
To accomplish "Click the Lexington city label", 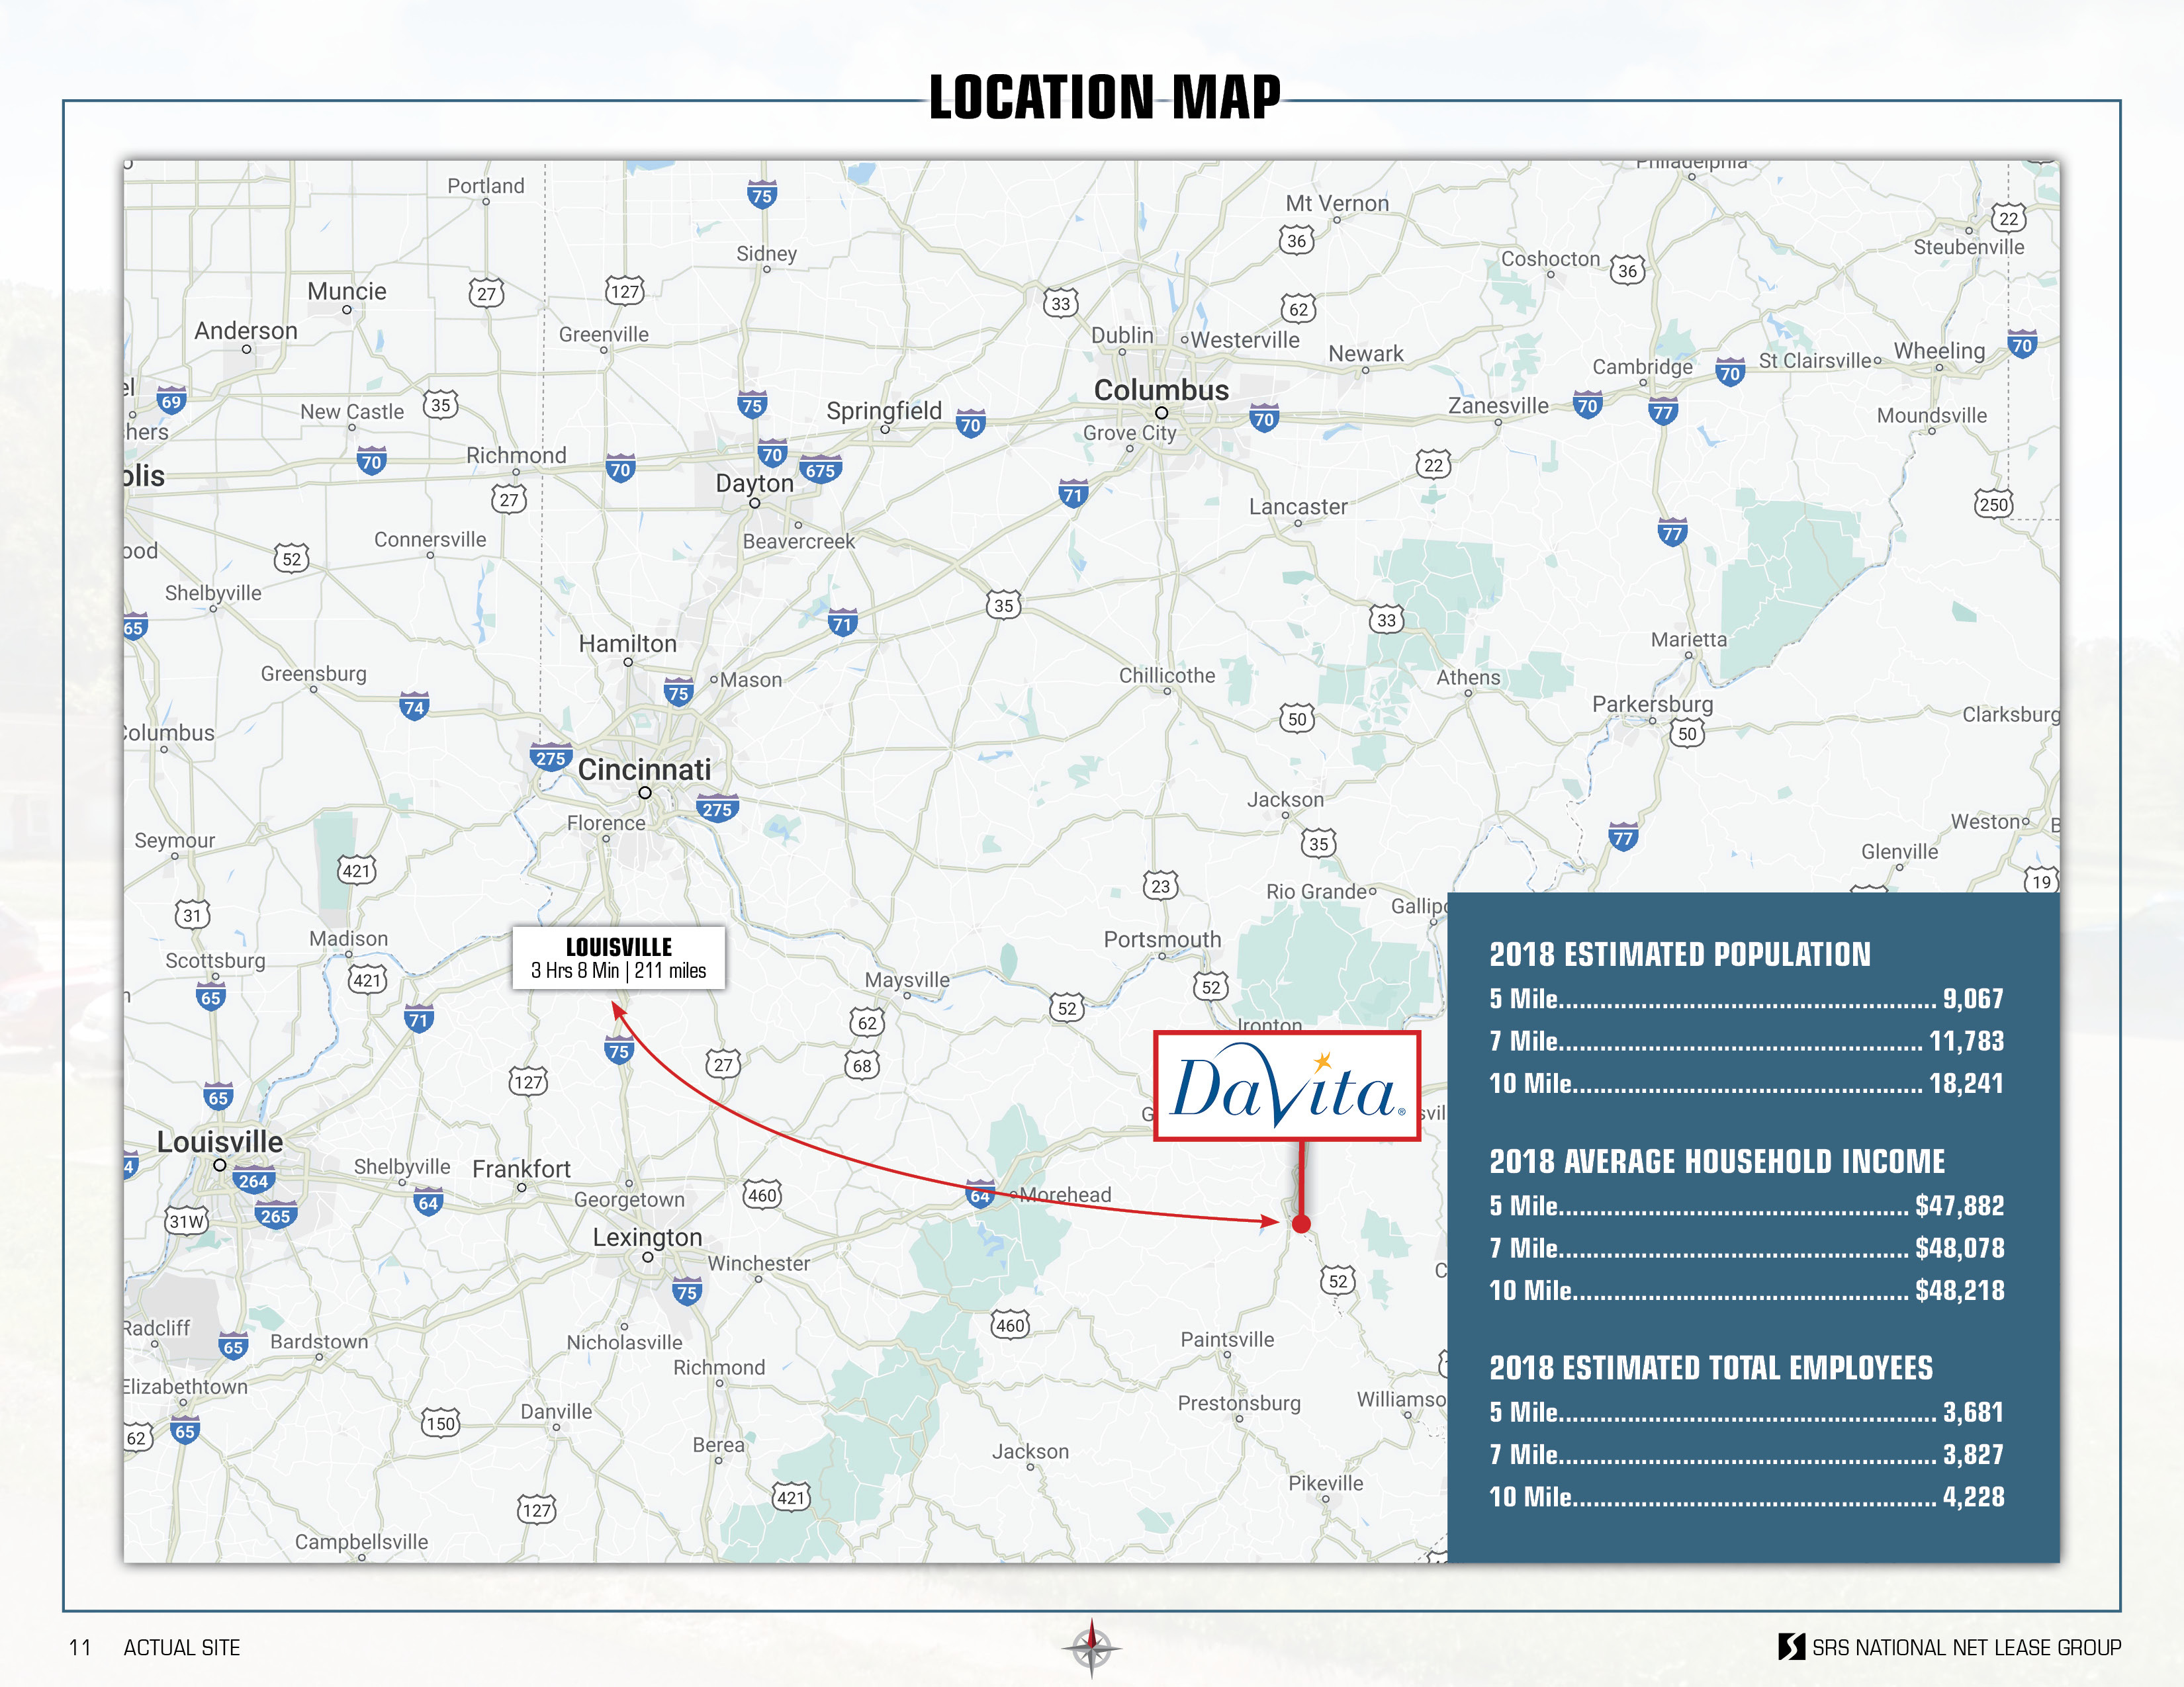I will pyautogui.click(x=647, y=1237).
